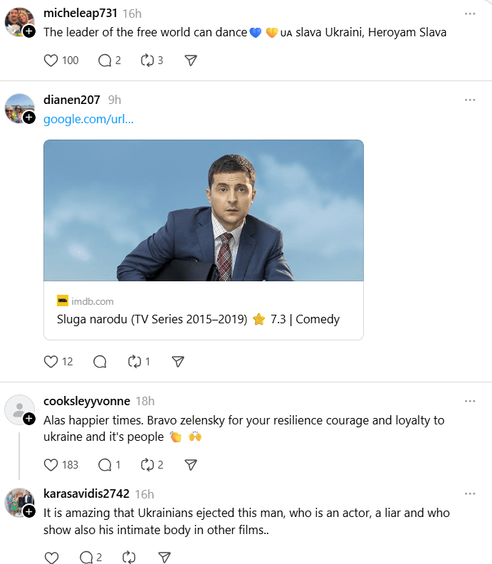
Task: Open more options for cooksleyyvonne's post
Action: point(469,401)
